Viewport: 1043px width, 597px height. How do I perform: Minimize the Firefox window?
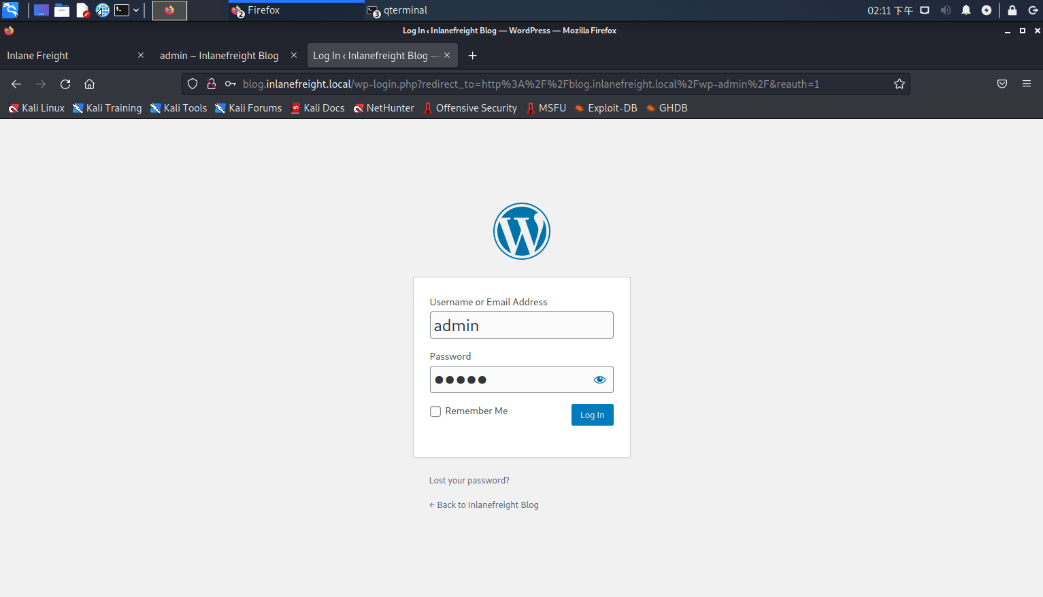pos(1008,31)
